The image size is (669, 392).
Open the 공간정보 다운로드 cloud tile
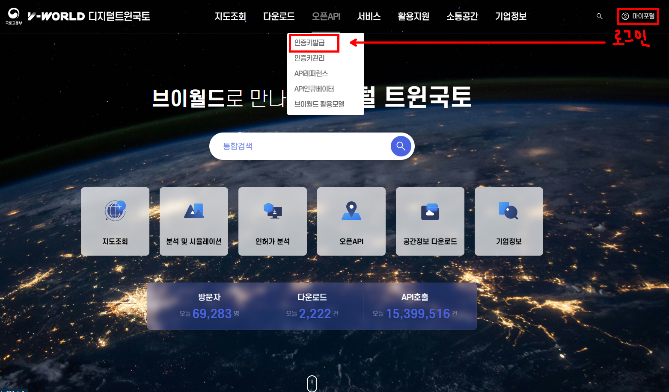click(x=430, y=221)
